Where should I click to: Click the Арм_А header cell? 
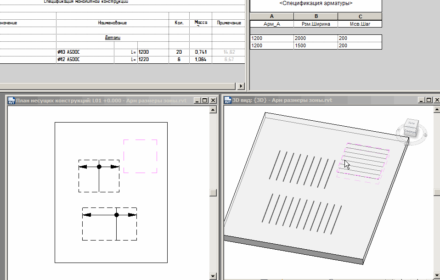tap(271, 24)
